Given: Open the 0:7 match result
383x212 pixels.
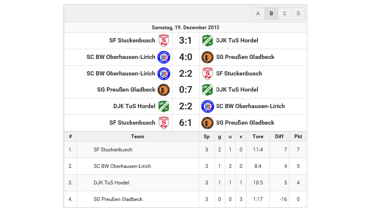Looking at the screenshot, I should point(186,90).
